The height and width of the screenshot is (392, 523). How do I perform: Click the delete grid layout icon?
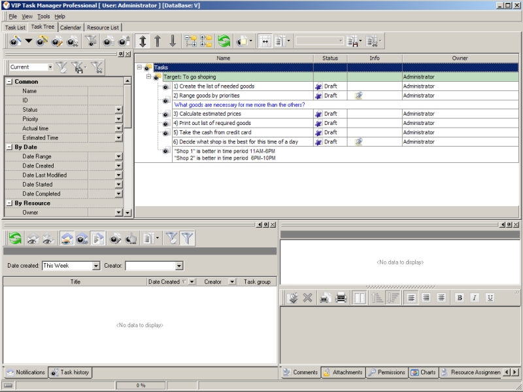point(373,41)
